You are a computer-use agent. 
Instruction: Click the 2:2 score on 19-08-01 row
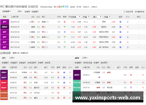coord(31,83)
